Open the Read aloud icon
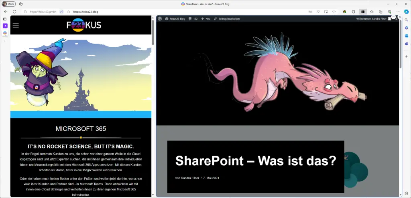Screen dimensions: 411x198 click(318, 12)
